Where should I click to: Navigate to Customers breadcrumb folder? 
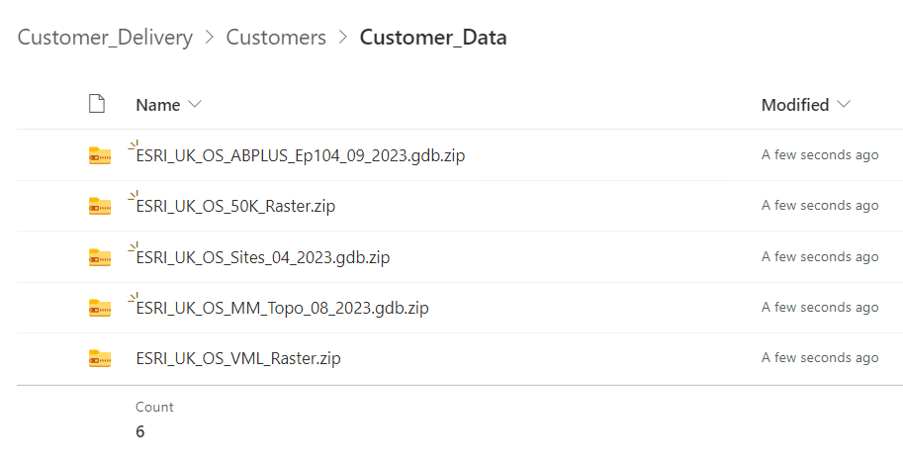coord(276,38)
